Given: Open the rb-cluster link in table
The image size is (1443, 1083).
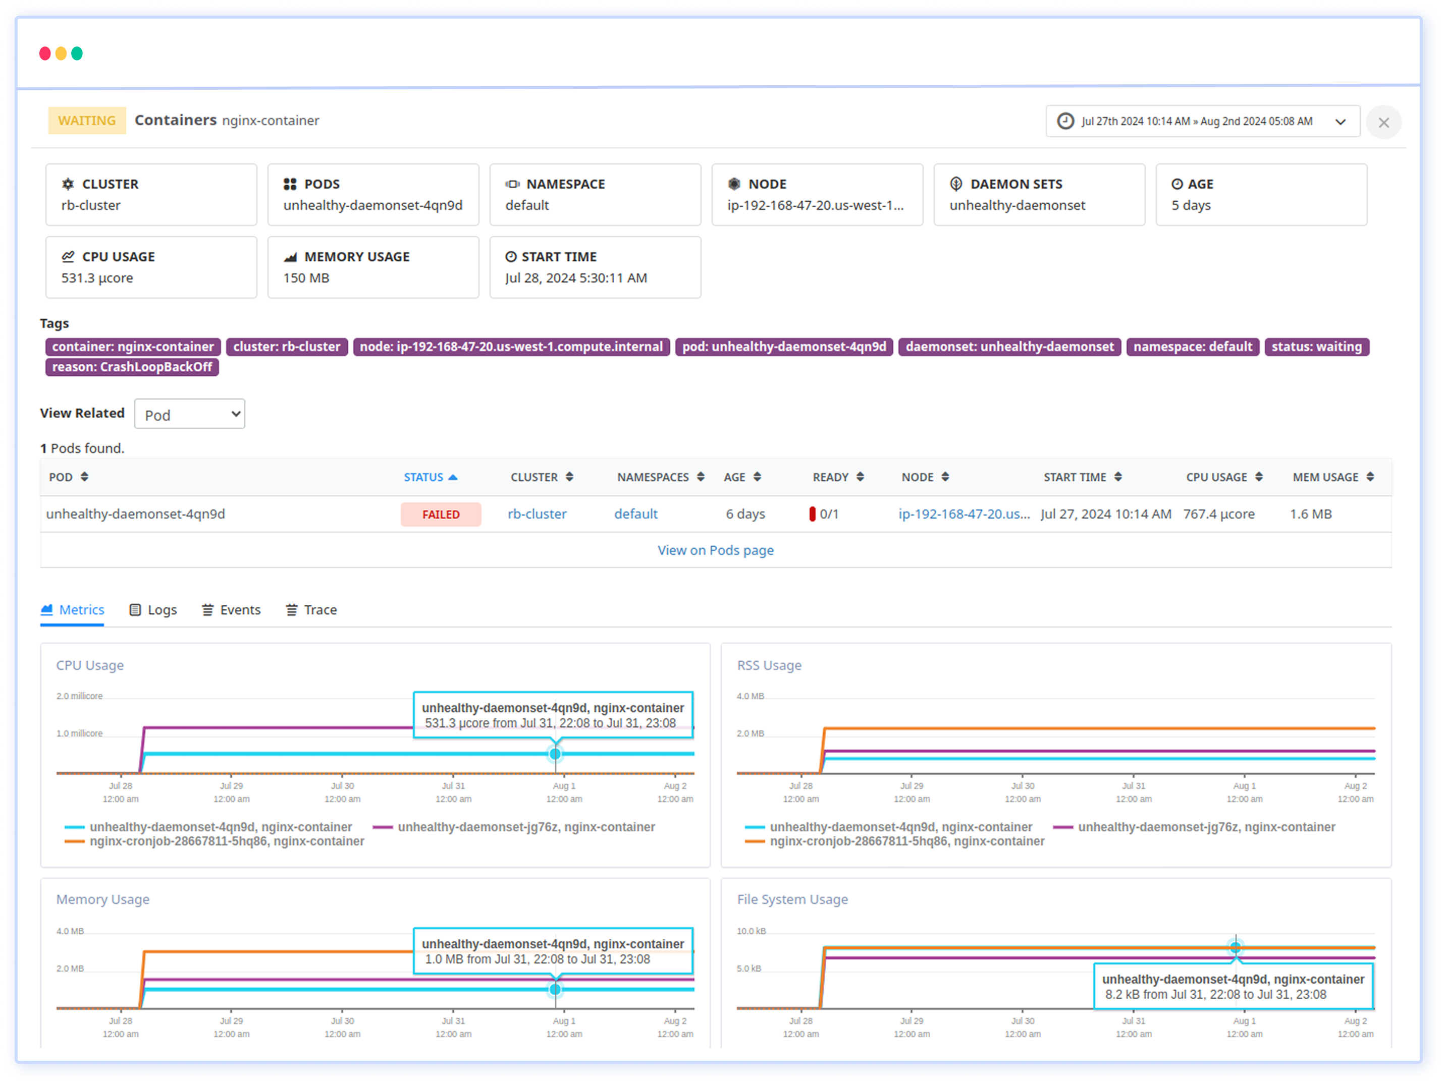Looking at the screenshot, I should tap(537, 515).
